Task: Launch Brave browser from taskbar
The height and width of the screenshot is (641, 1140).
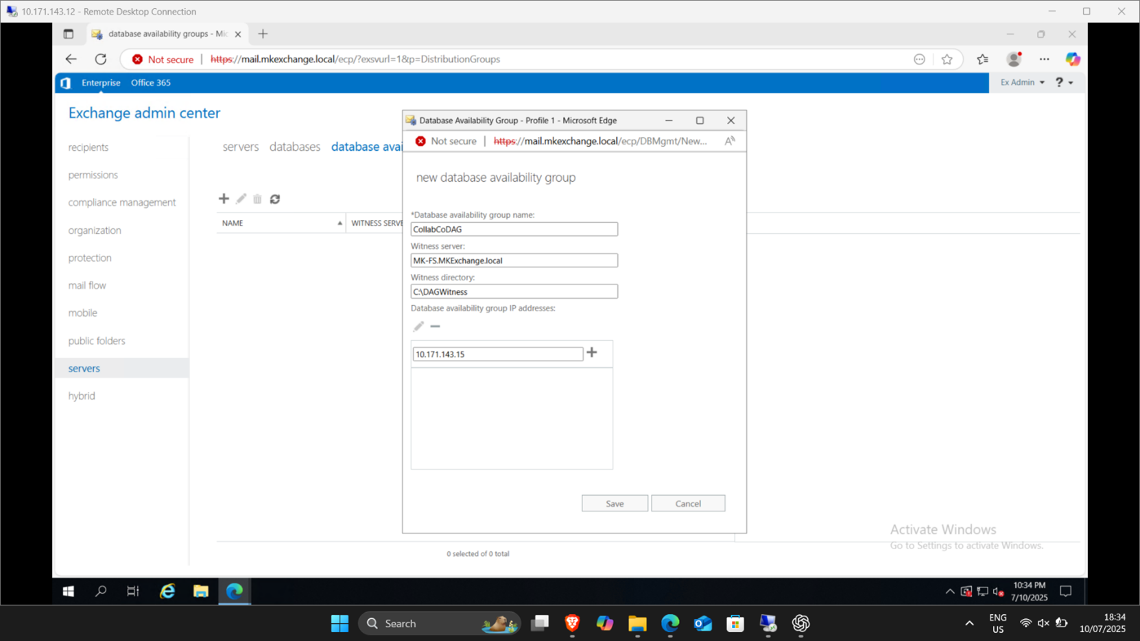Action: click(571, 624)
